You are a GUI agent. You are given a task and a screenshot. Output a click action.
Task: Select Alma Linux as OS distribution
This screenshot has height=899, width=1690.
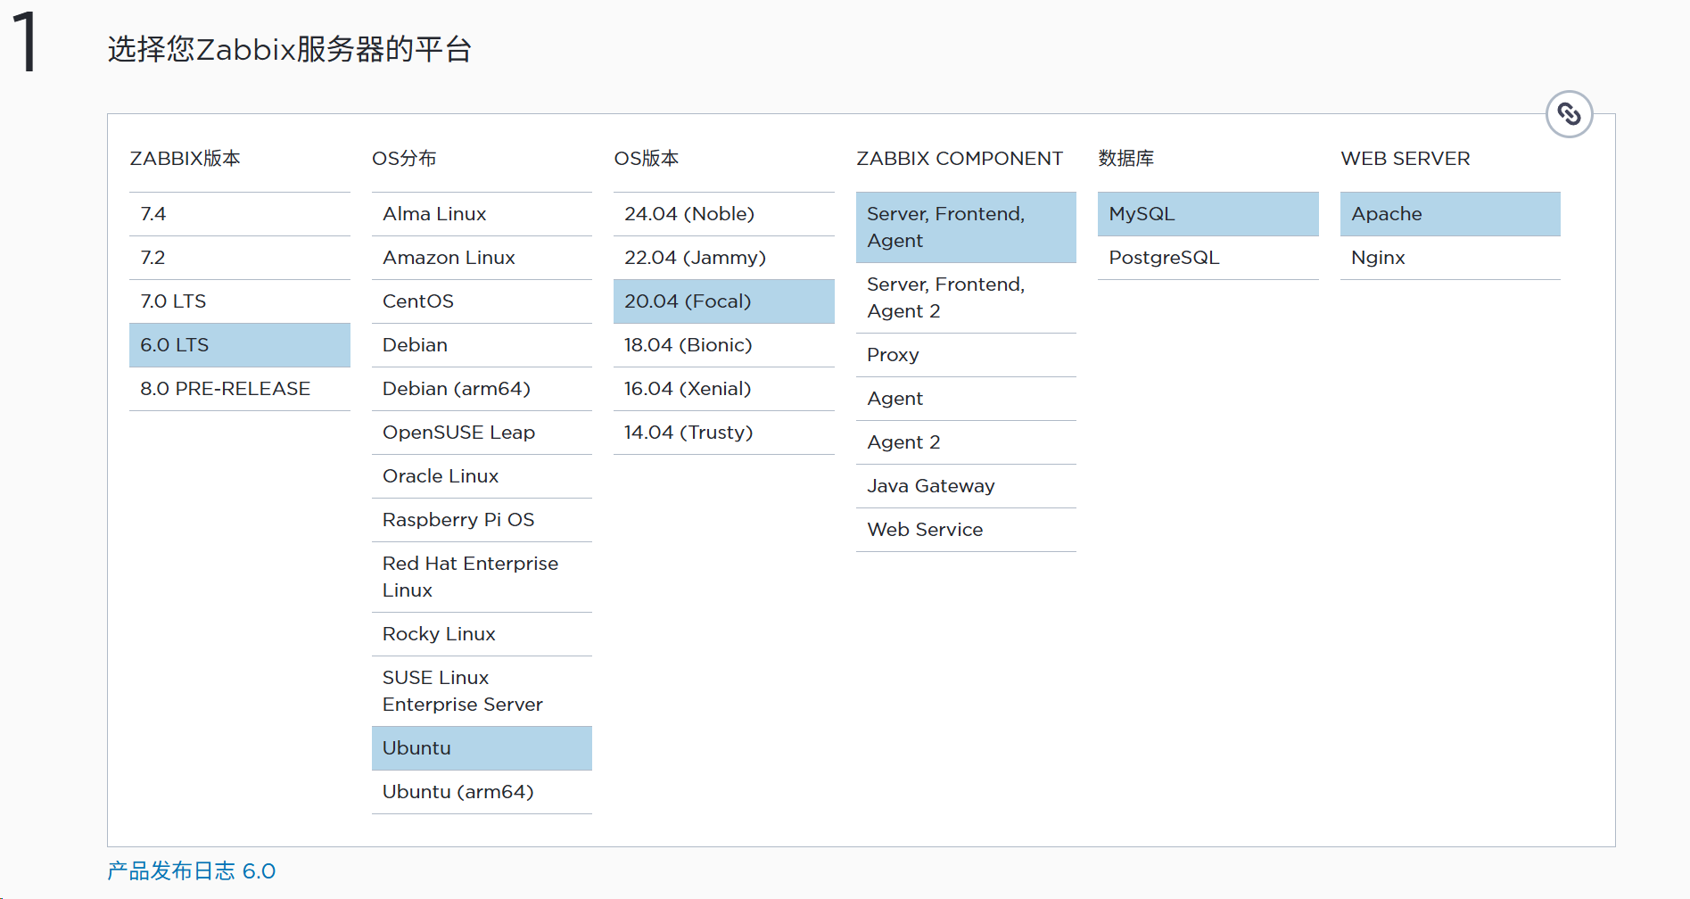(x=482, y=214)
